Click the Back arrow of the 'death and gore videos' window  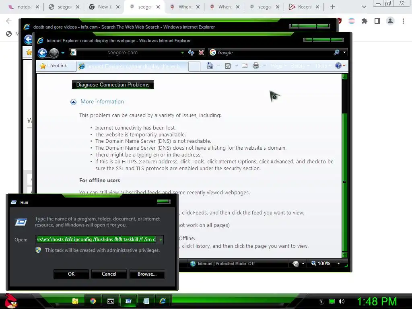[x=28, y=39]
